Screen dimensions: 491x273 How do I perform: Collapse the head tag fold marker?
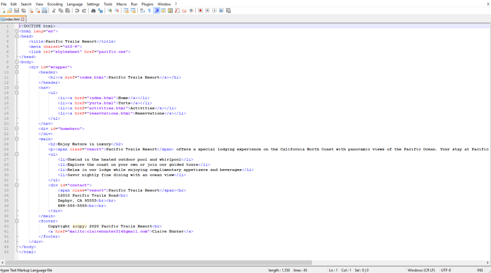17,36
